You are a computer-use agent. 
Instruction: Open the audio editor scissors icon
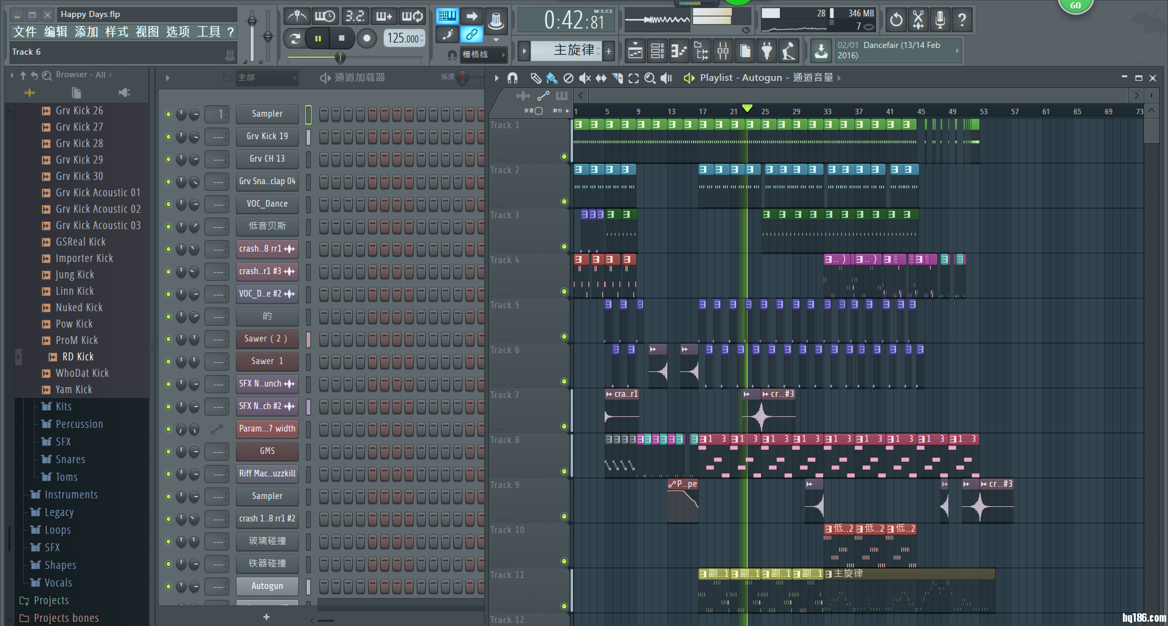[x=918, y=20]
